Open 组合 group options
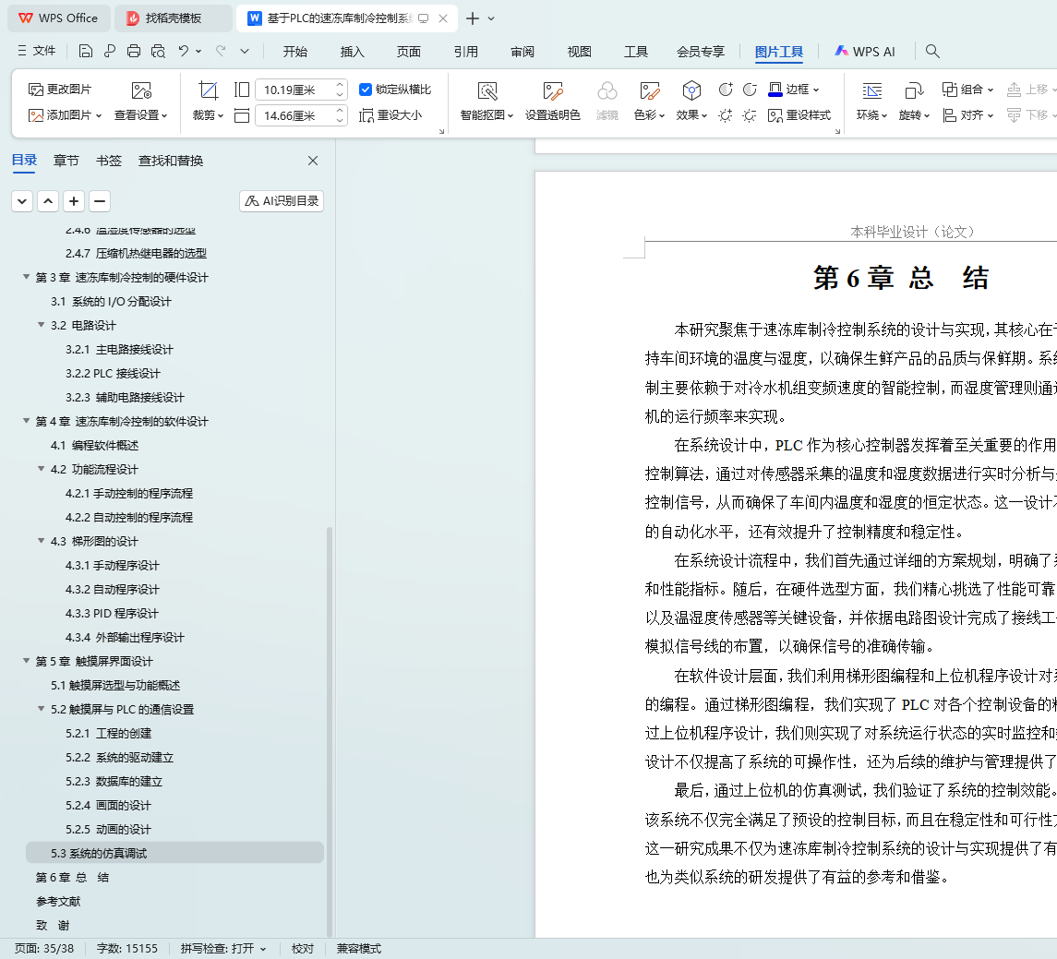The height and width of the screenshot is (959, 1057). pyautogui.click(x=968, y=90)
